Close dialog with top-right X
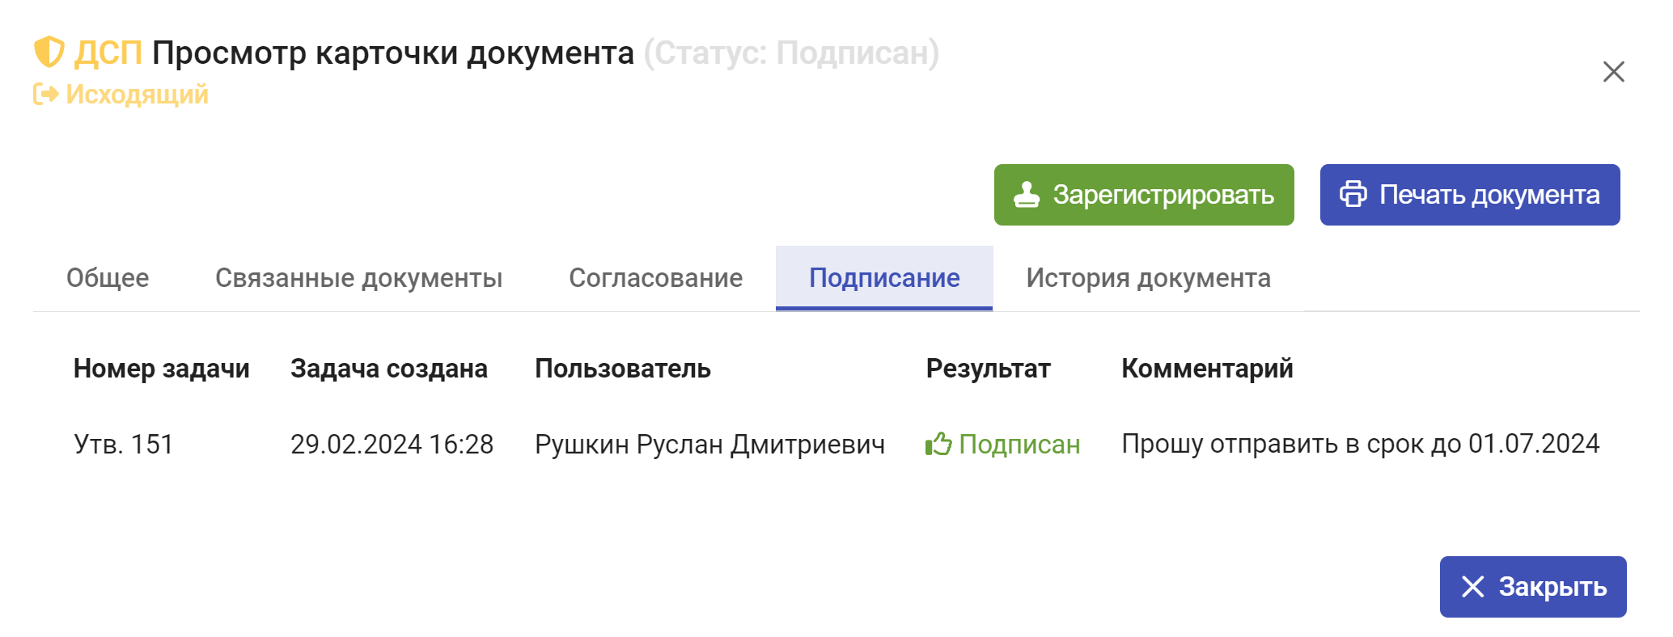This screenshot has height=637, width=1673. [1614, 72]
